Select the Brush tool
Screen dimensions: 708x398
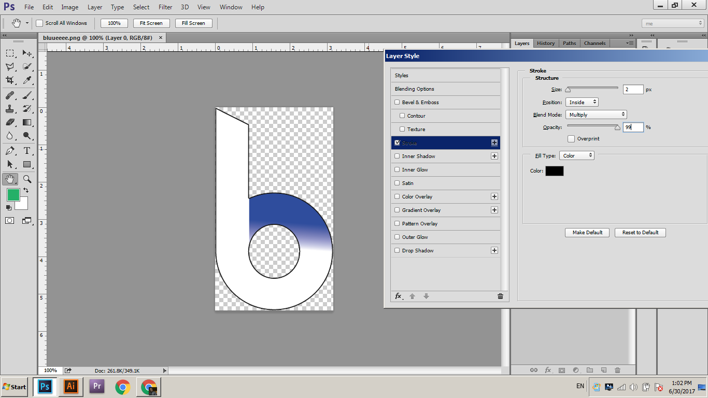pos(27,95)
